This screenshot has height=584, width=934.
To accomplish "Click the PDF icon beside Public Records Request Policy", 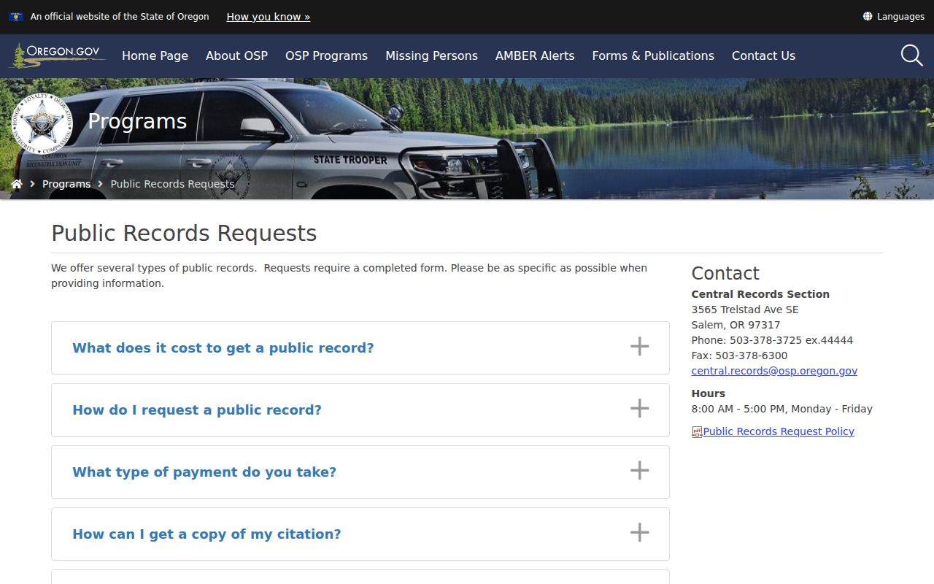I will click(x=697, y=431).
